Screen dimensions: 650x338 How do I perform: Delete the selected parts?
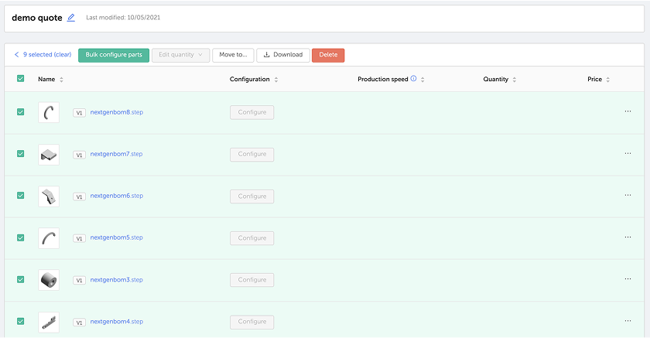click(x=328, y=55)
